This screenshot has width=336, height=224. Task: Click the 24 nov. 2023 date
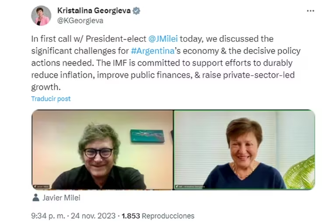coord(94,216)
